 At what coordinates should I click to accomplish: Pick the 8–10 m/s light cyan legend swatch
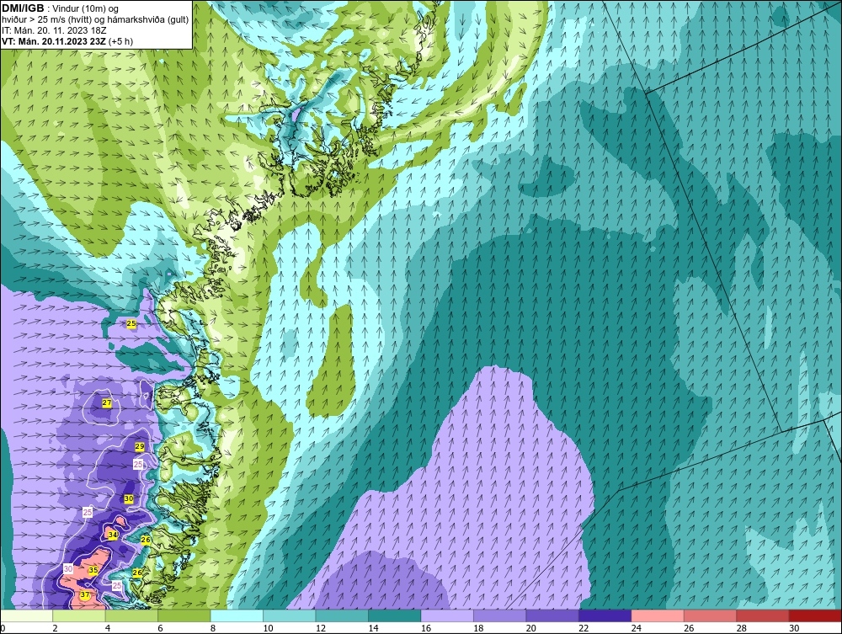(237, 615)
